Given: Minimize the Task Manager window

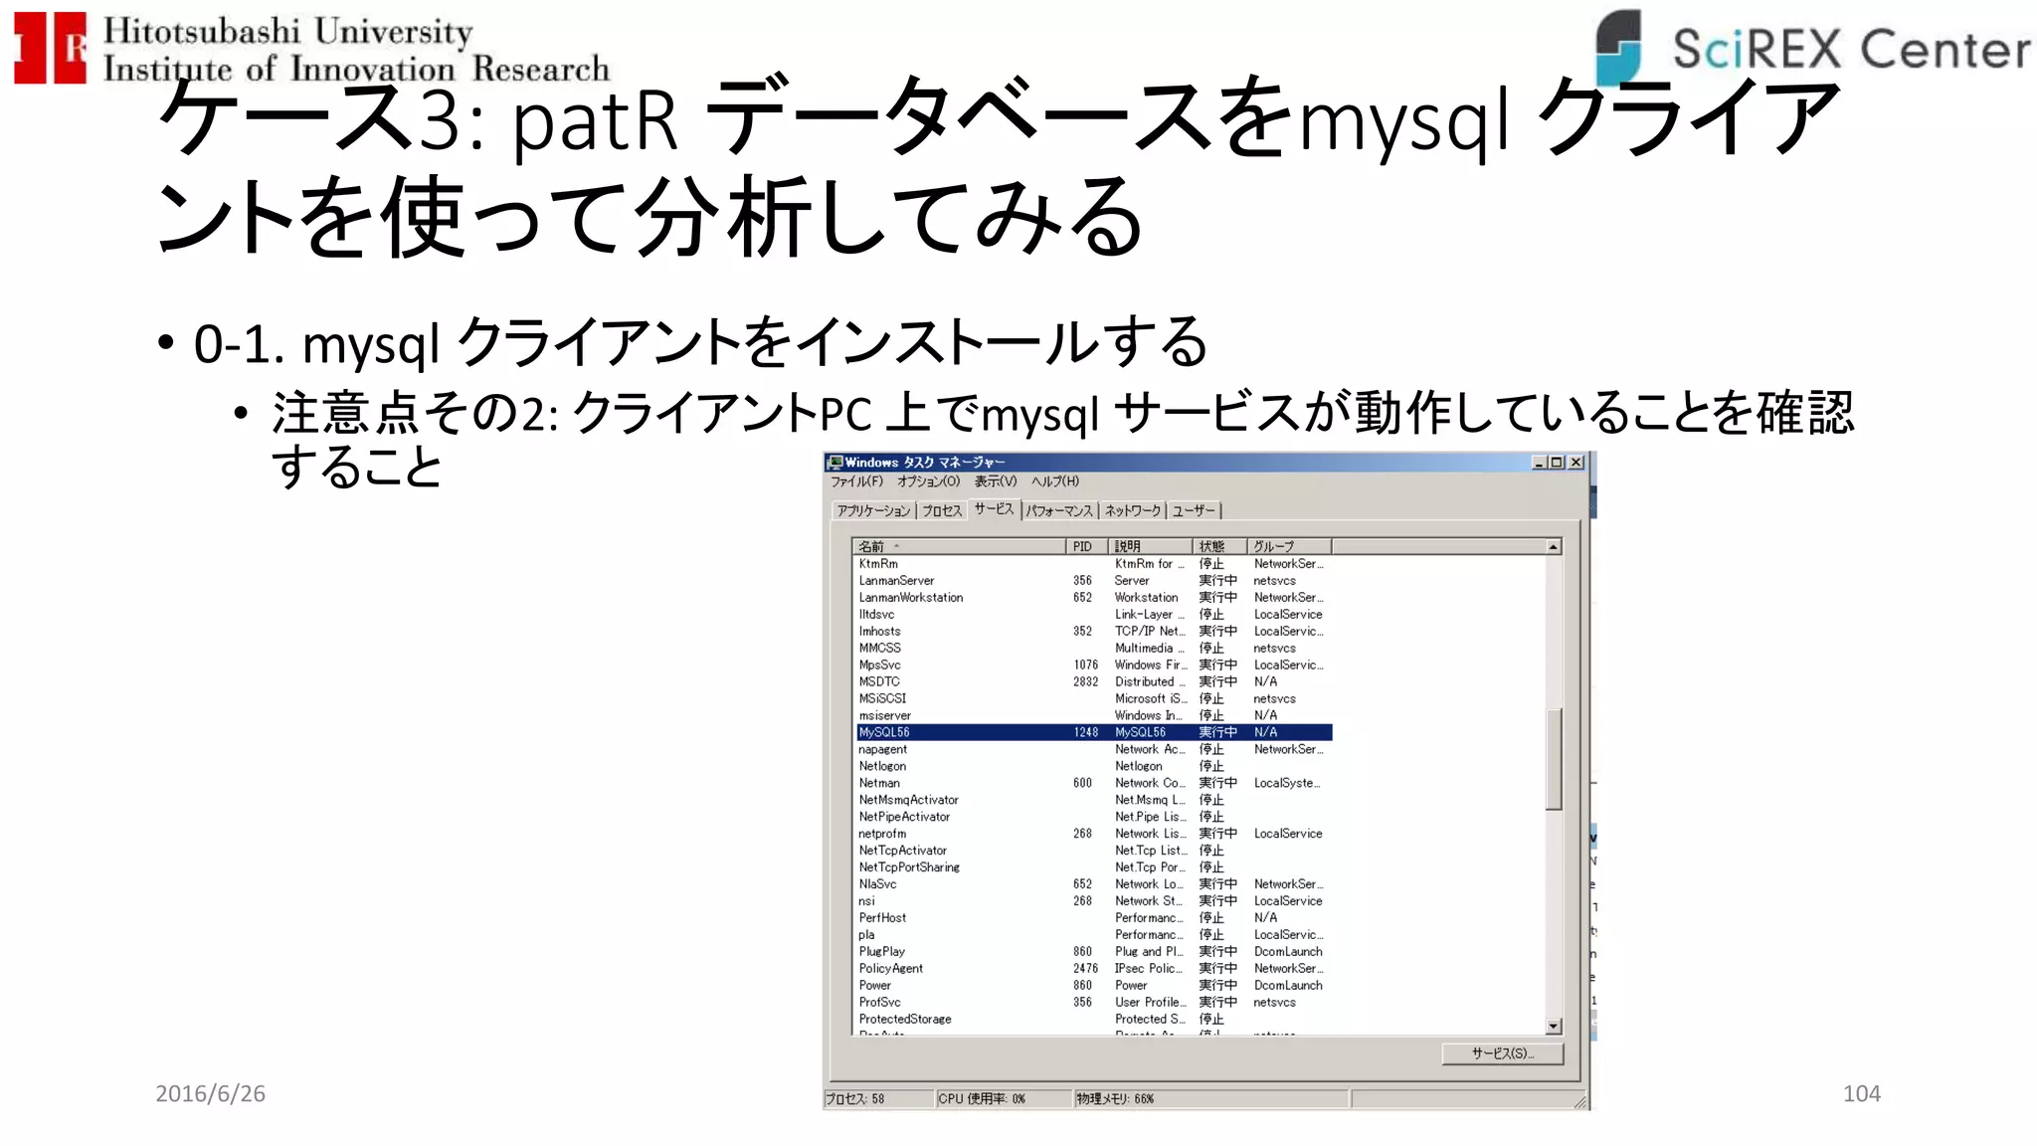Looking at the screenshot, I should [1540, 462].
